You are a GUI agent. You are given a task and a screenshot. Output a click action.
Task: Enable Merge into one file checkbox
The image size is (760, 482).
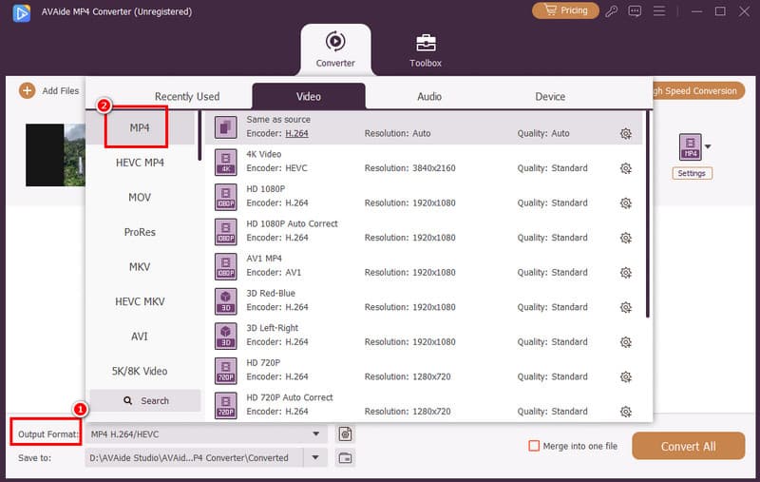534,446
